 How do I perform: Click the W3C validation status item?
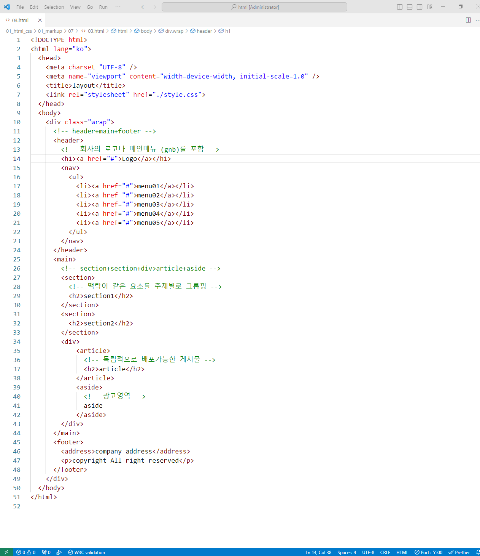[x=87, y=552]
